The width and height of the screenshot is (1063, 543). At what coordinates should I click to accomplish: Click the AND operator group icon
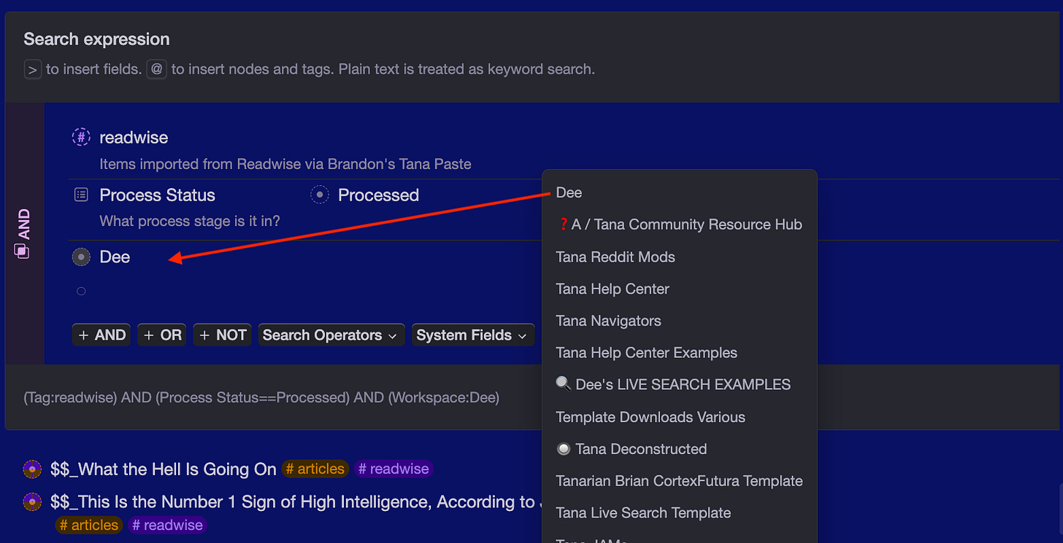(22, 251)
